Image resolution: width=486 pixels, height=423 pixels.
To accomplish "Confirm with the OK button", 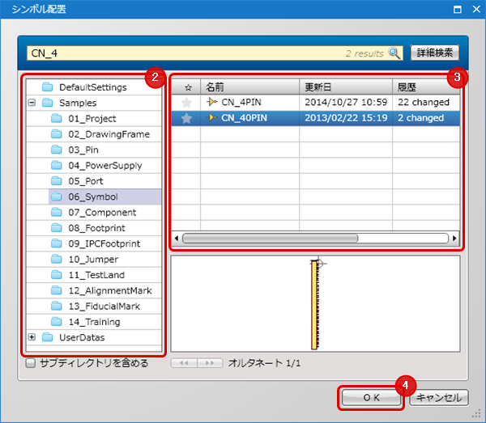I will point(371,398).
